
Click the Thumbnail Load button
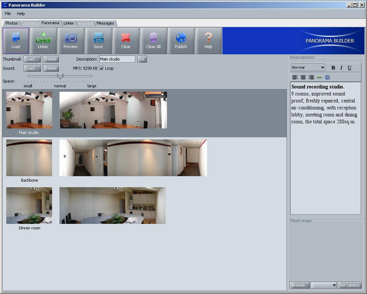pos(32,59)
